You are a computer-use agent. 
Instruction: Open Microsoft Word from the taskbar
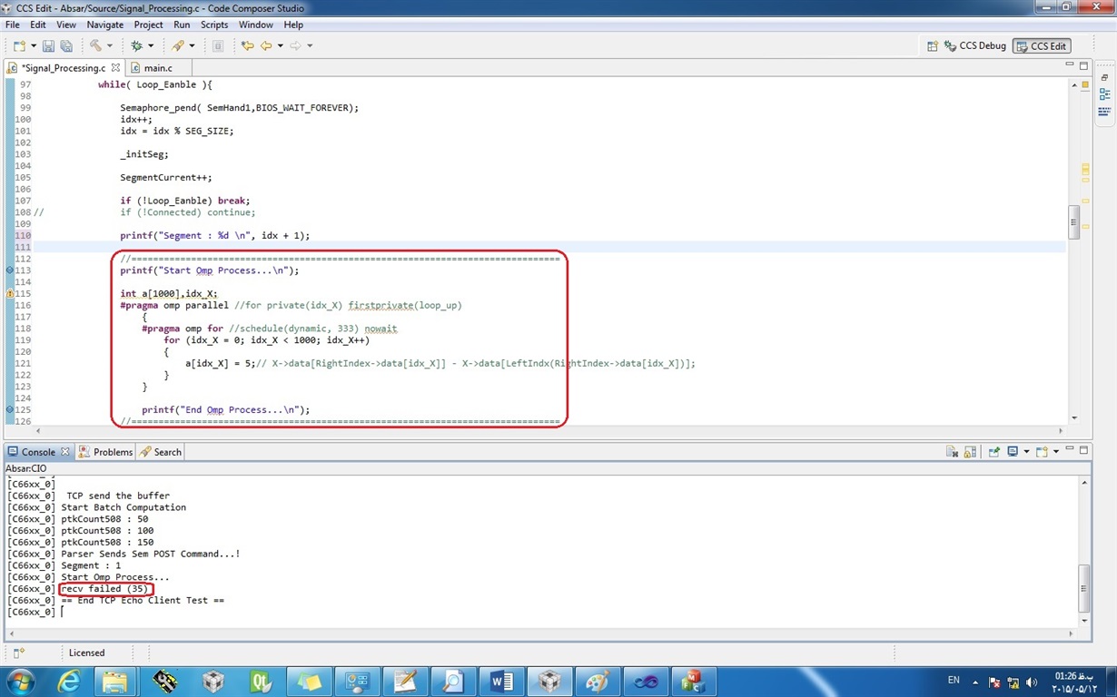tap(500, 681)
